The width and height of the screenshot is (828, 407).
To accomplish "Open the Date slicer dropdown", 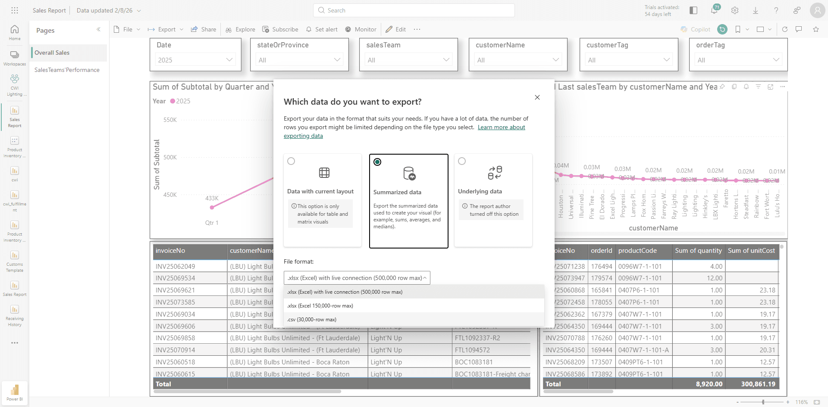I will [194, 60].
